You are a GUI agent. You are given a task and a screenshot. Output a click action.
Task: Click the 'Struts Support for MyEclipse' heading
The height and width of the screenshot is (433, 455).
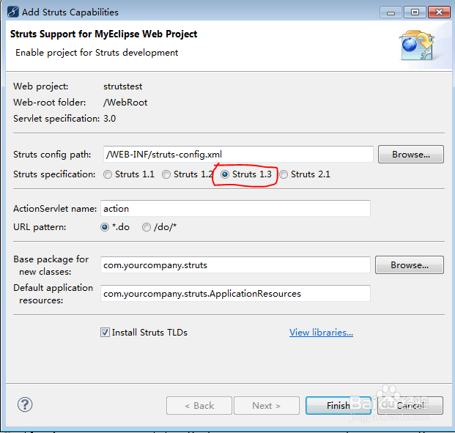(104, 34)
